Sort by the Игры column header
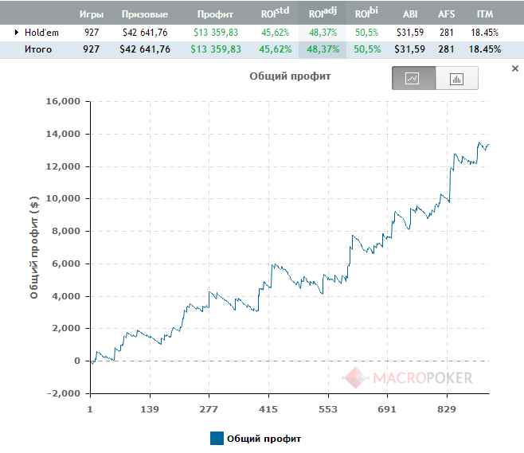 92,14
